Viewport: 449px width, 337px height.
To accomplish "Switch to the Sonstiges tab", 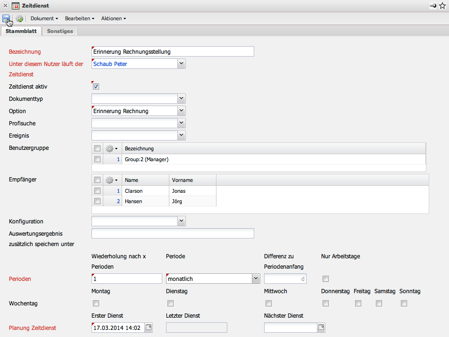I will [x=60, y=31].
